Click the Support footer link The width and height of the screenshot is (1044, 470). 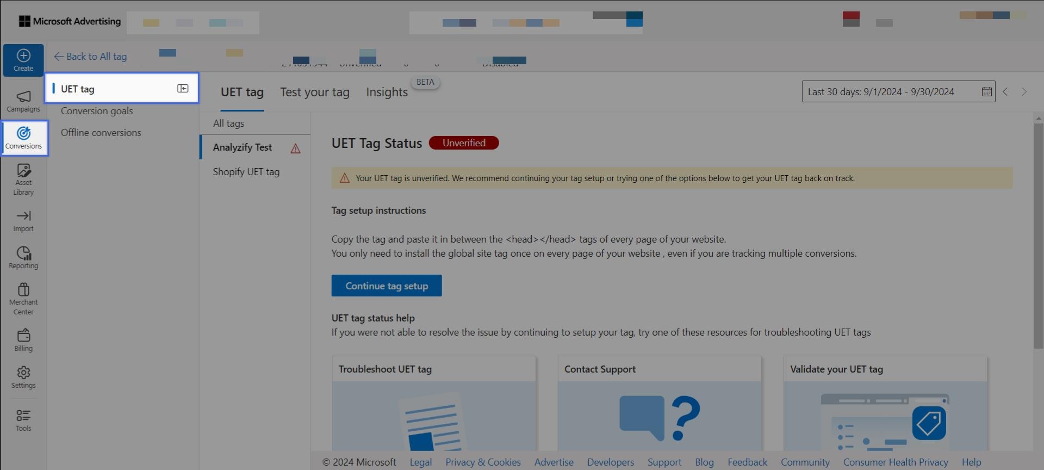664,462
